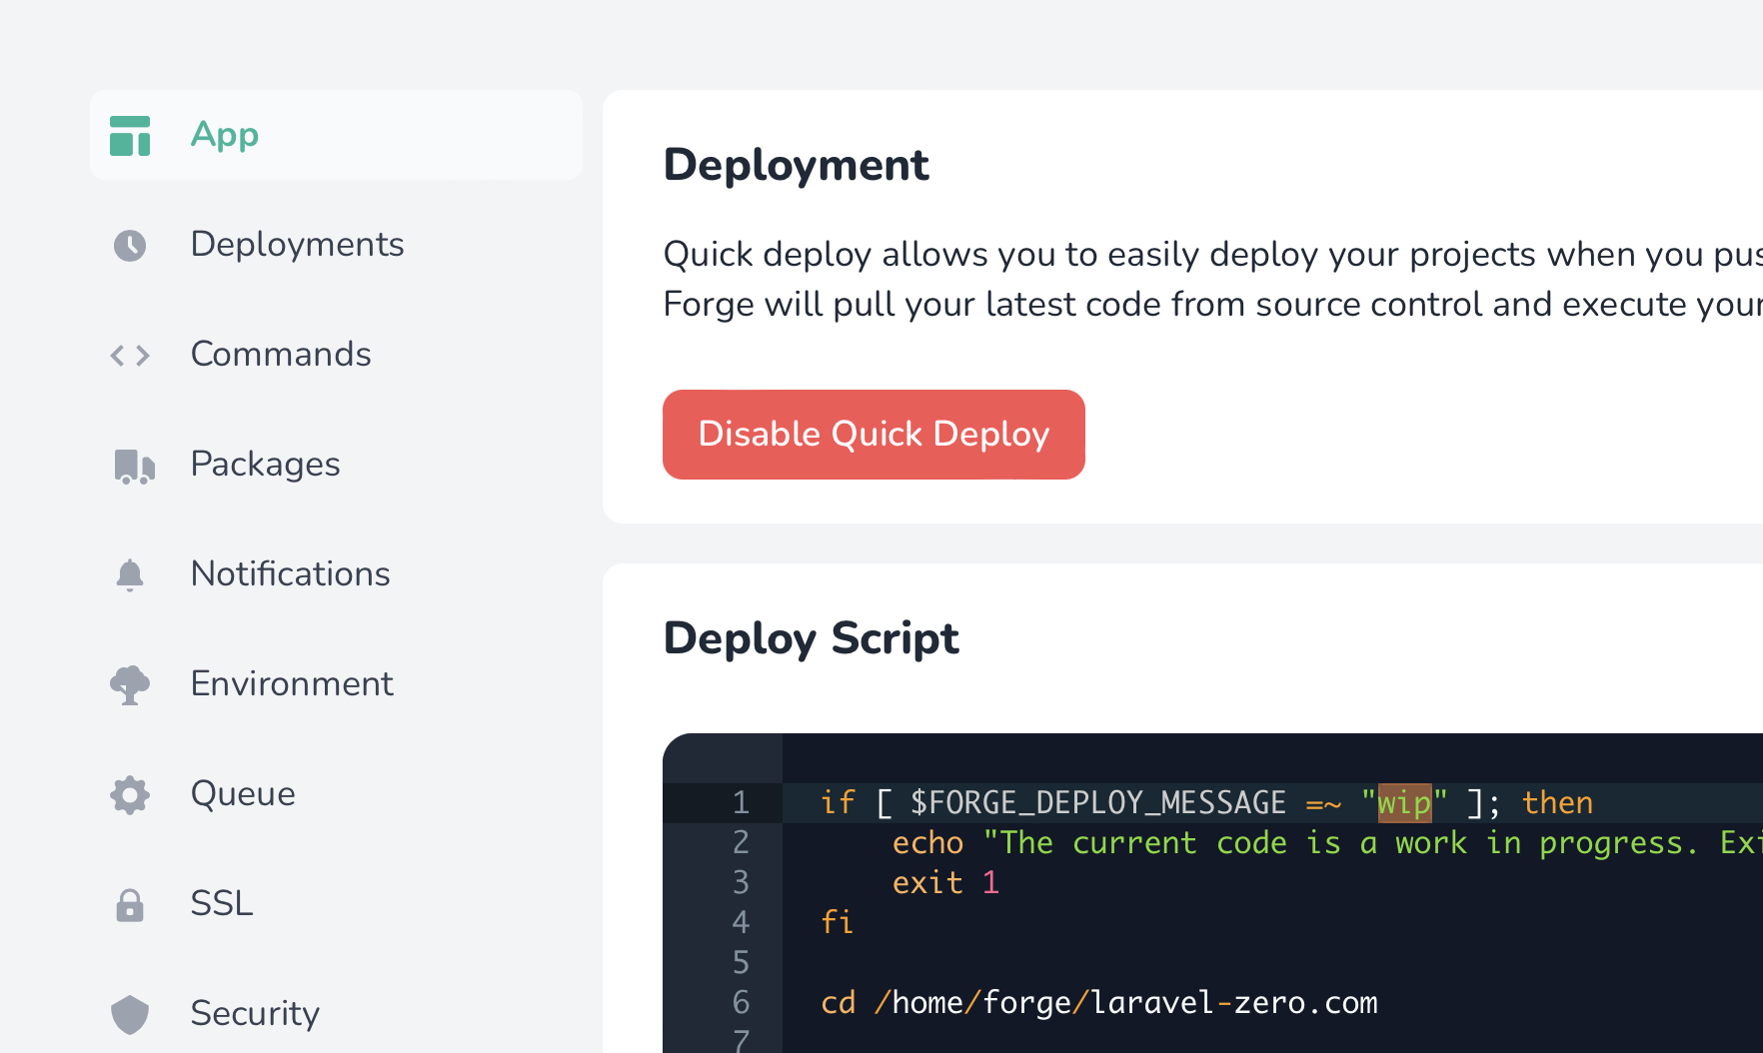Click the Packages boxes icon

pyautogui.click(x=132, y=465)
